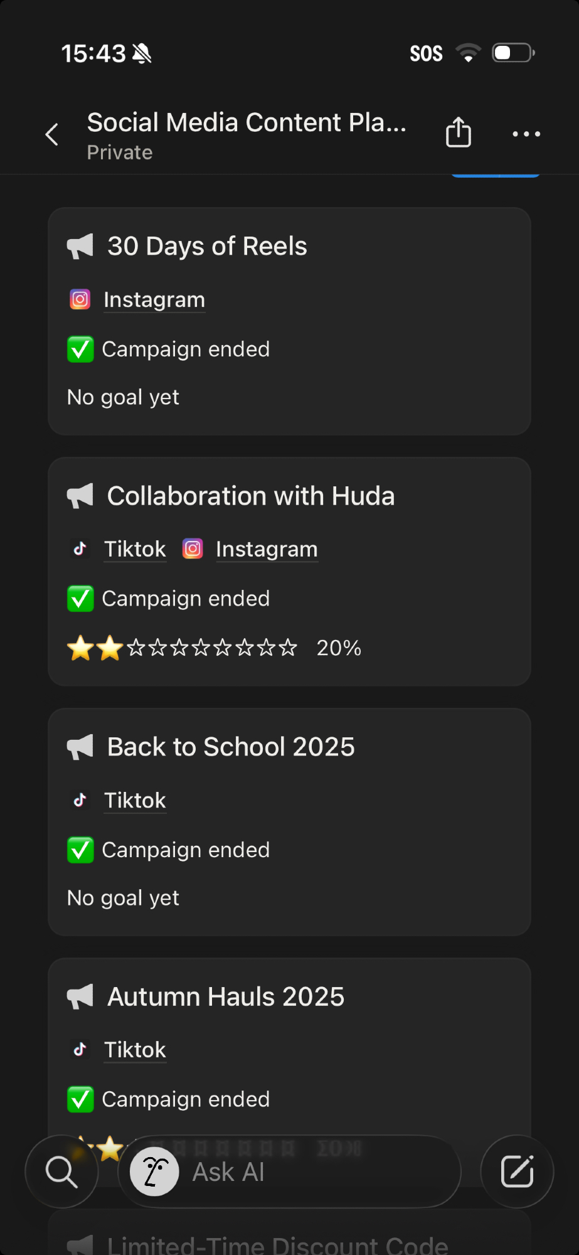This screenshot has height=1255, width=579.
Task: Tap megaphone icon beside Collaboration with Huda
Action: click(80, 496)
